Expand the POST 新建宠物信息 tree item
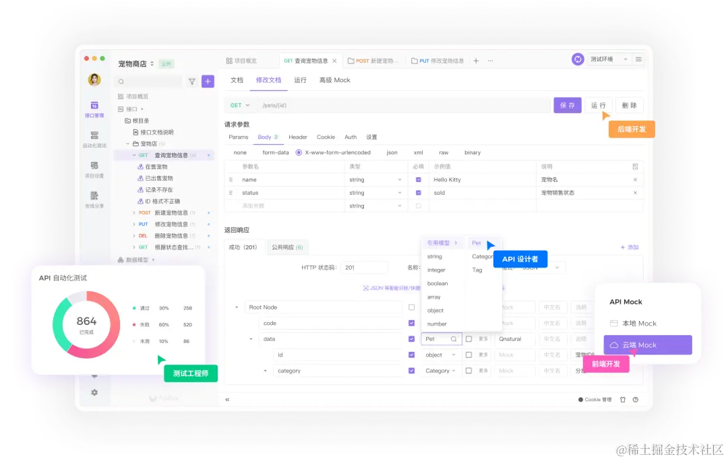Viewport: 728px width, 461px height. coord(134,212)
